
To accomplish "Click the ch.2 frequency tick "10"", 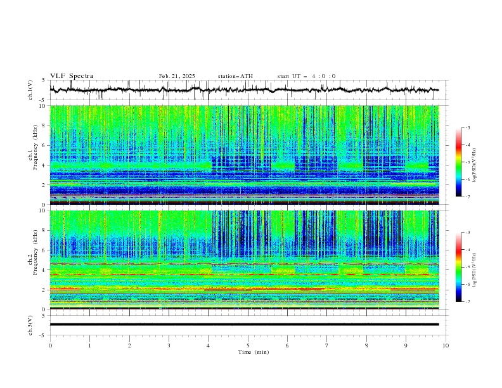I will (42, 210).
